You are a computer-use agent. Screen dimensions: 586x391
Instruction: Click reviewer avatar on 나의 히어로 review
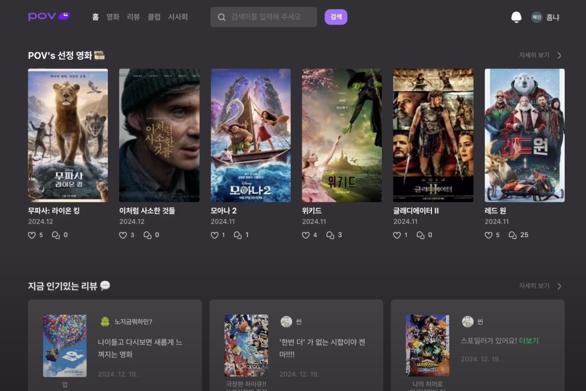[467, 321]
